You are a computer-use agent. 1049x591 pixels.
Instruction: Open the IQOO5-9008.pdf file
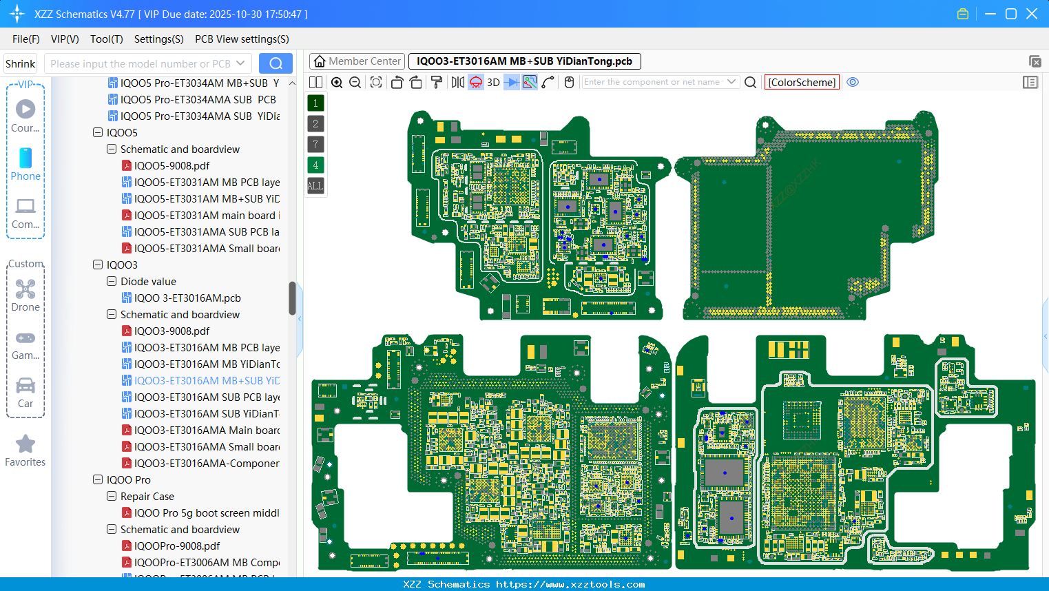tap(172, 165)
